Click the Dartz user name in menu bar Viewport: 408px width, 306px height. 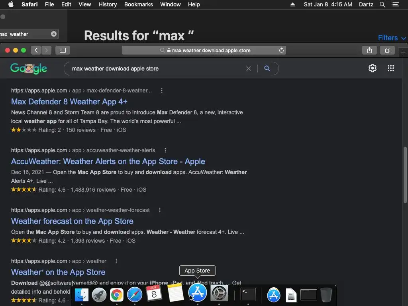point(366,4)
